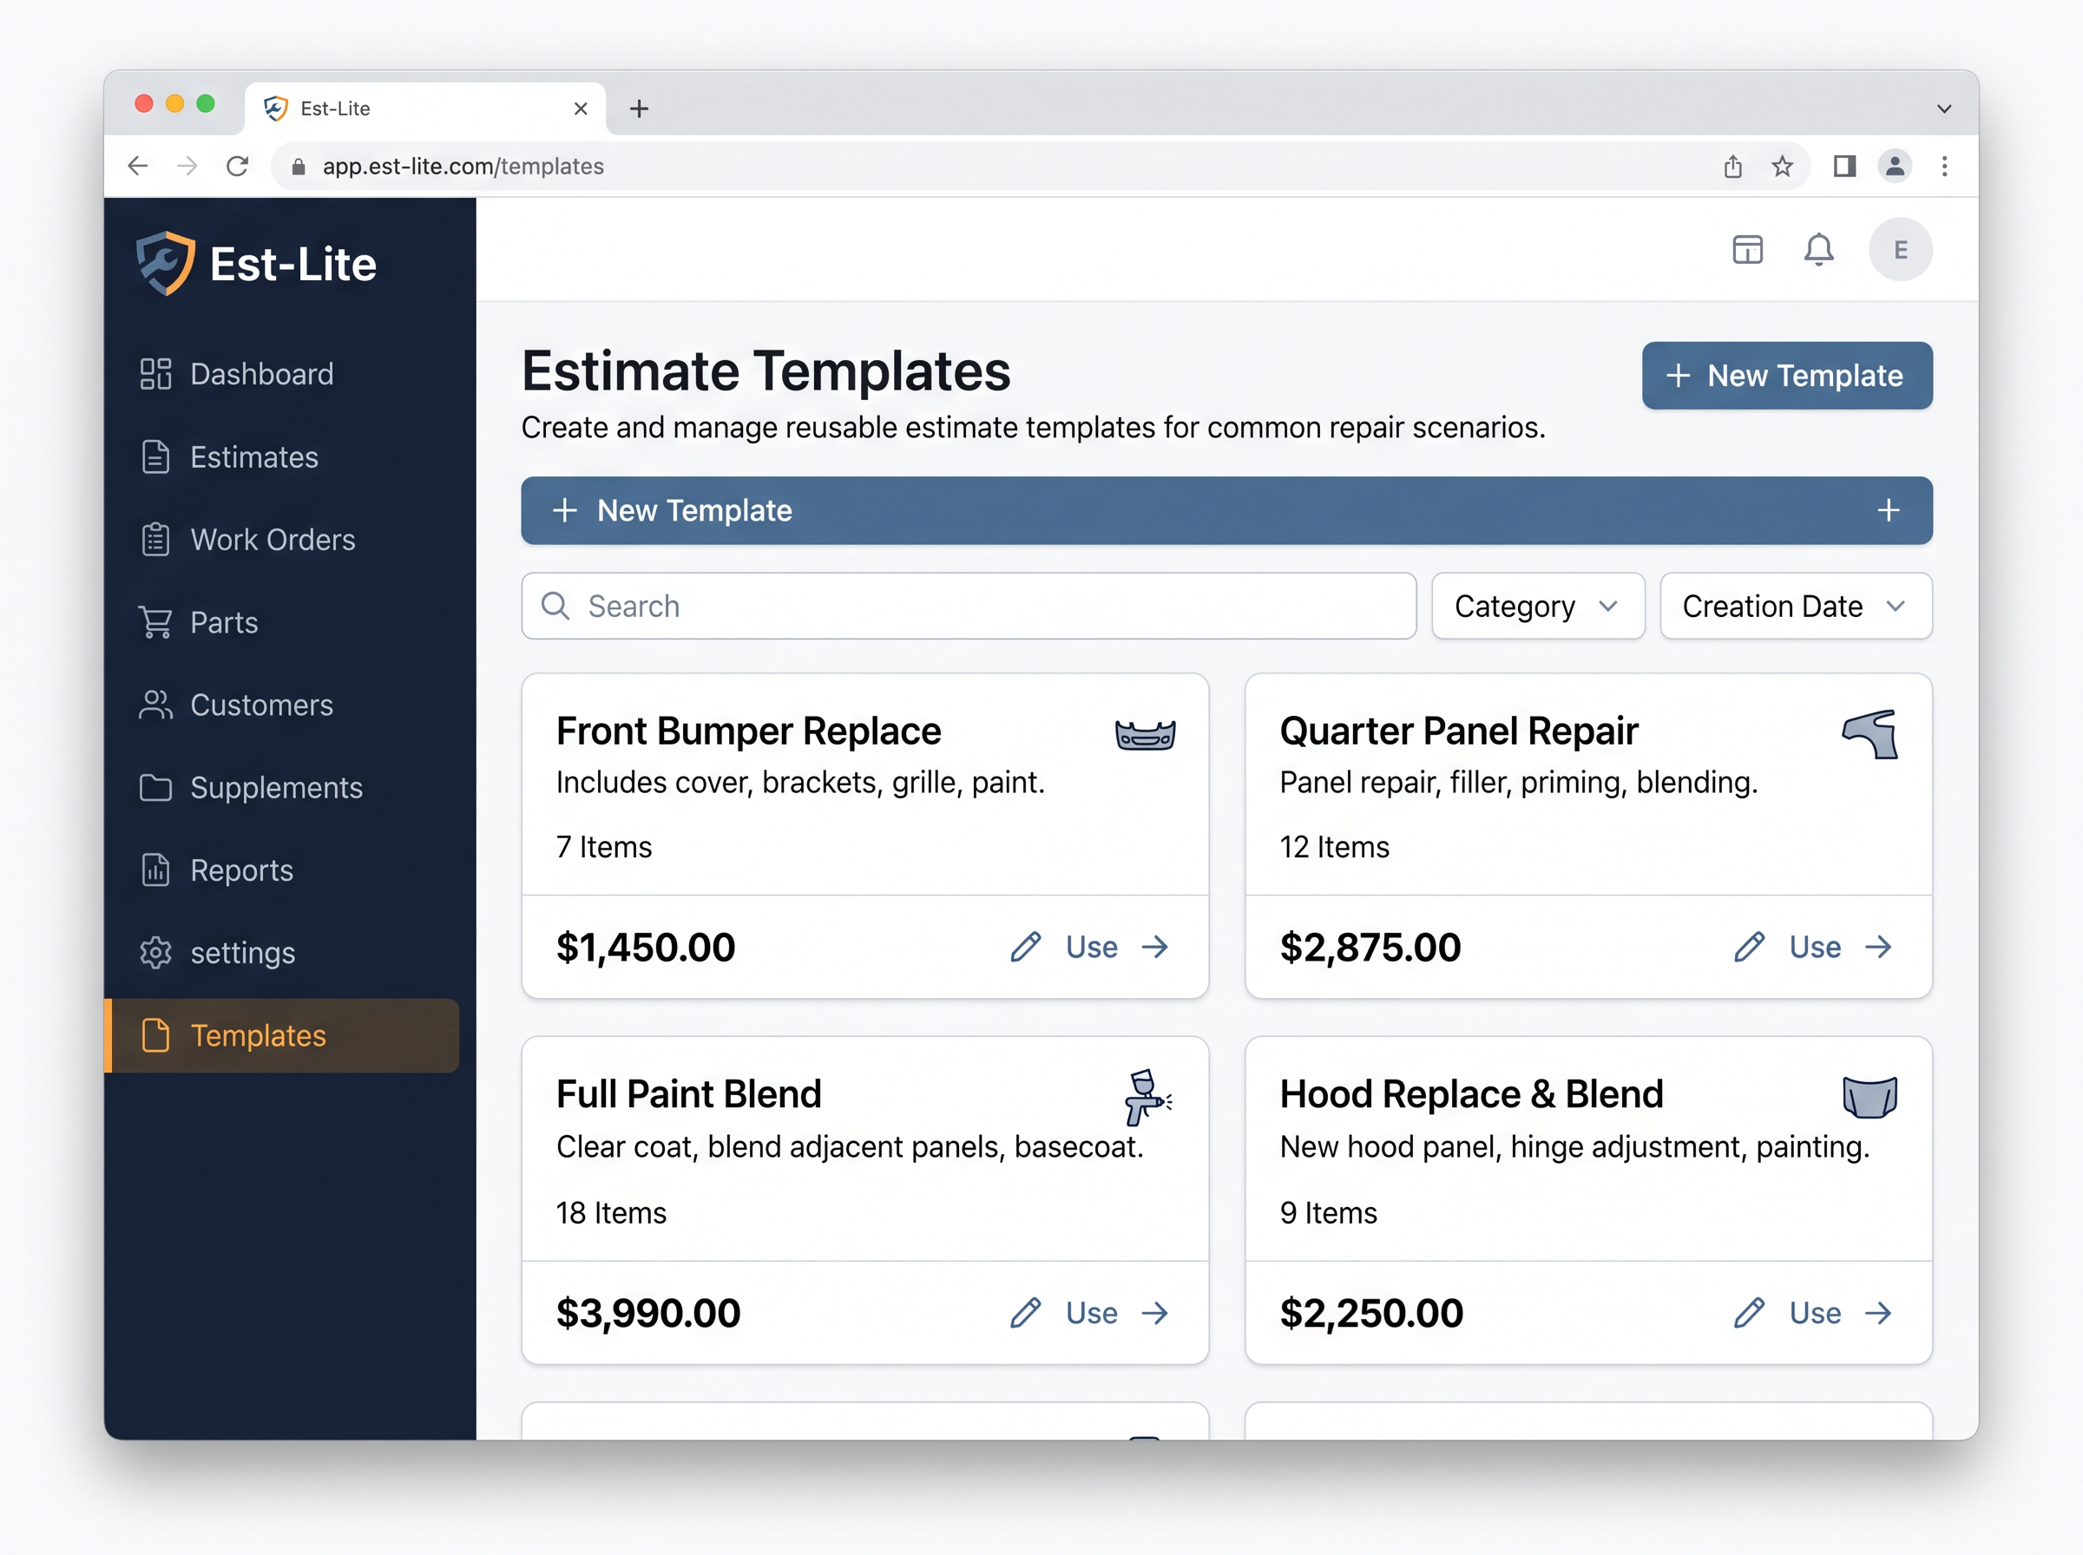
Task: Expand the Category filter dropdown
Action: click(1538, 607)
